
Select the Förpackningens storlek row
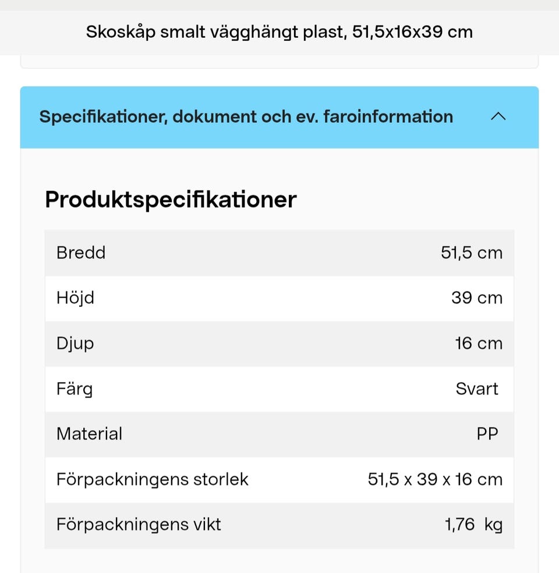279,479
